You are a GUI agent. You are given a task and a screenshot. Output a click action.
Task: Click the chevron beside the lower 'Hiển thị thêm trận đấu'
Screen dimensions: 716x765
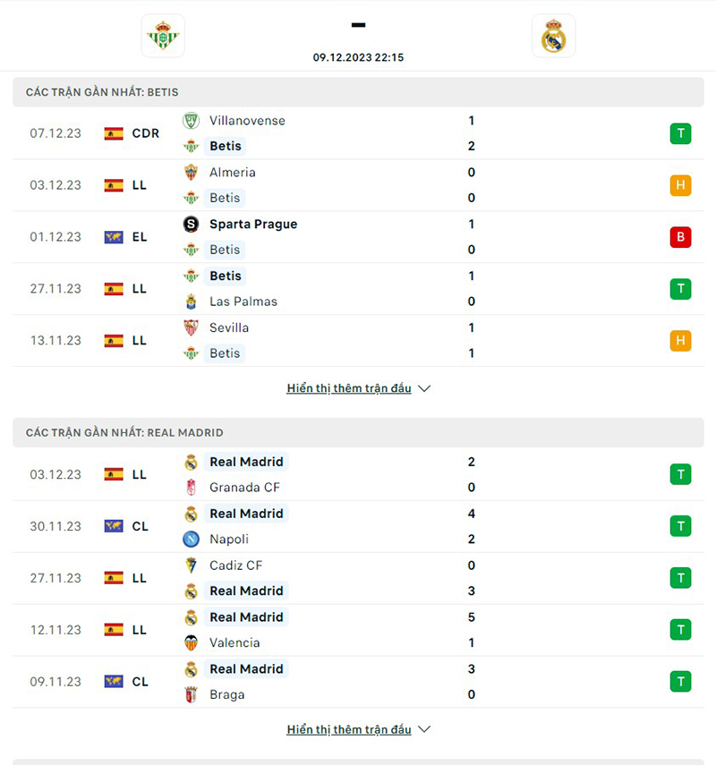(x=424, y=729)
